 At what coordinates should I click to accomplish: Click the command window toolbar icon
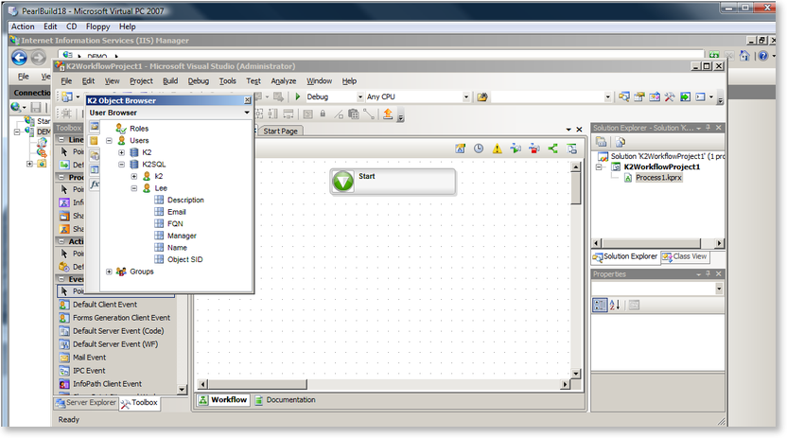(701, 96)
